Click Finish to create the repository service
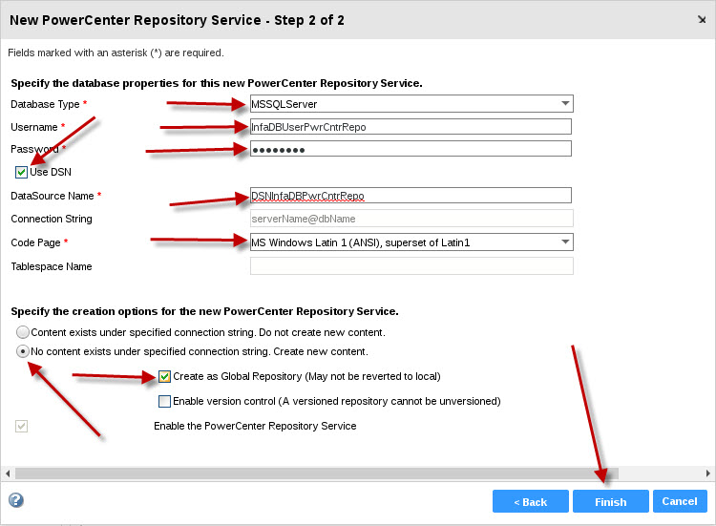This screenshot has height=526, width=716. pos(611,501)
